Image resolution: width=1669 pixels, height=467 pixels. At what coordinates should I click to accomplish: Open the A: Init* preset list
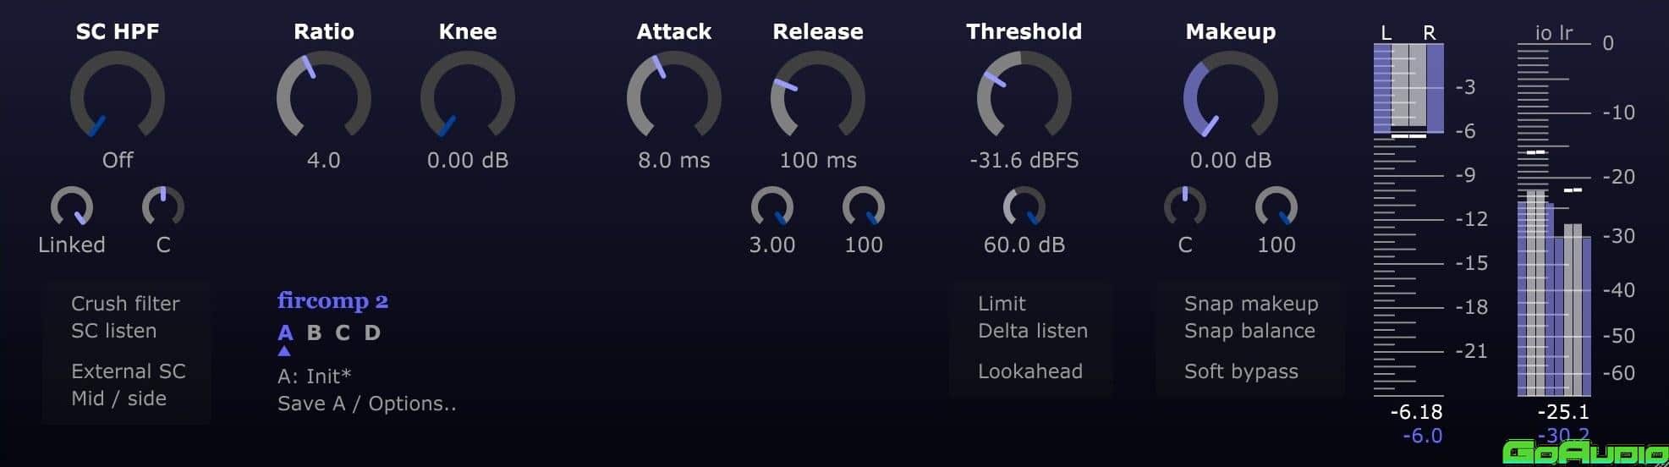[x=314, y=376]
